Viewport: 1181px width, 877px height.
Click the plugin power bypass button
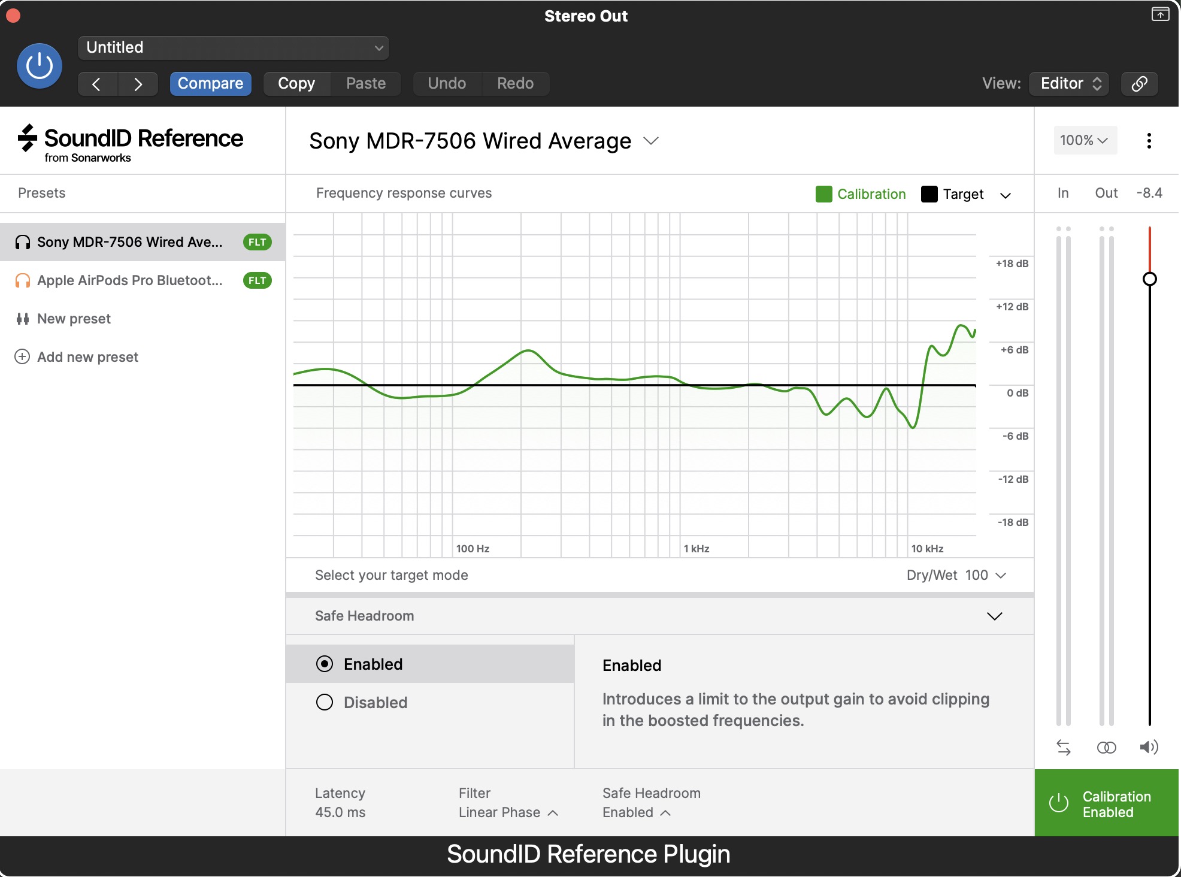pyautogui.click(x=40, y=66)
